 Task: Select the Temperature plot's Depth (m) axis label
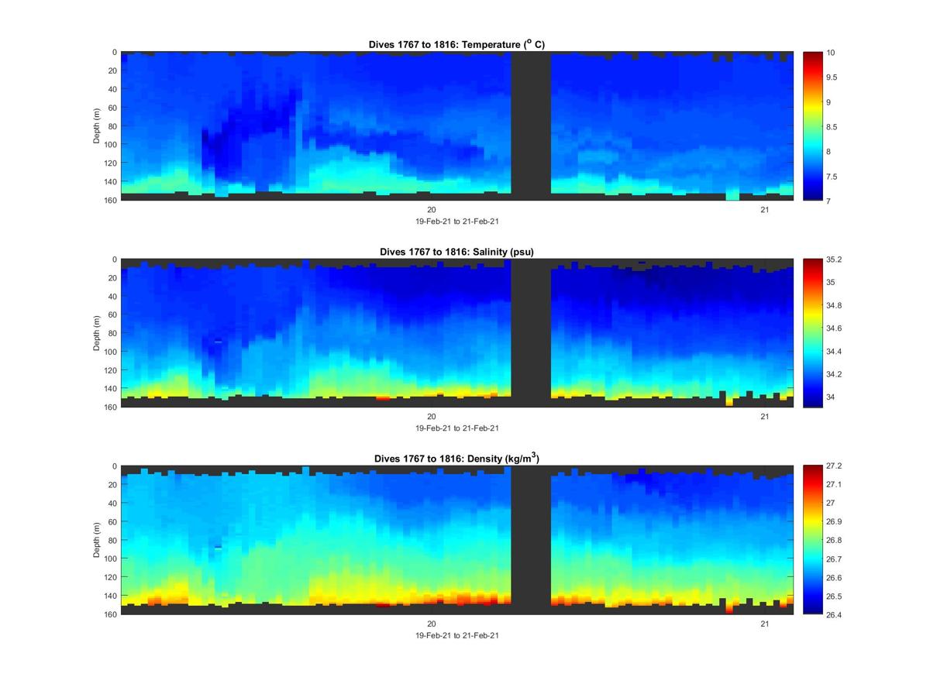[97, 126]
